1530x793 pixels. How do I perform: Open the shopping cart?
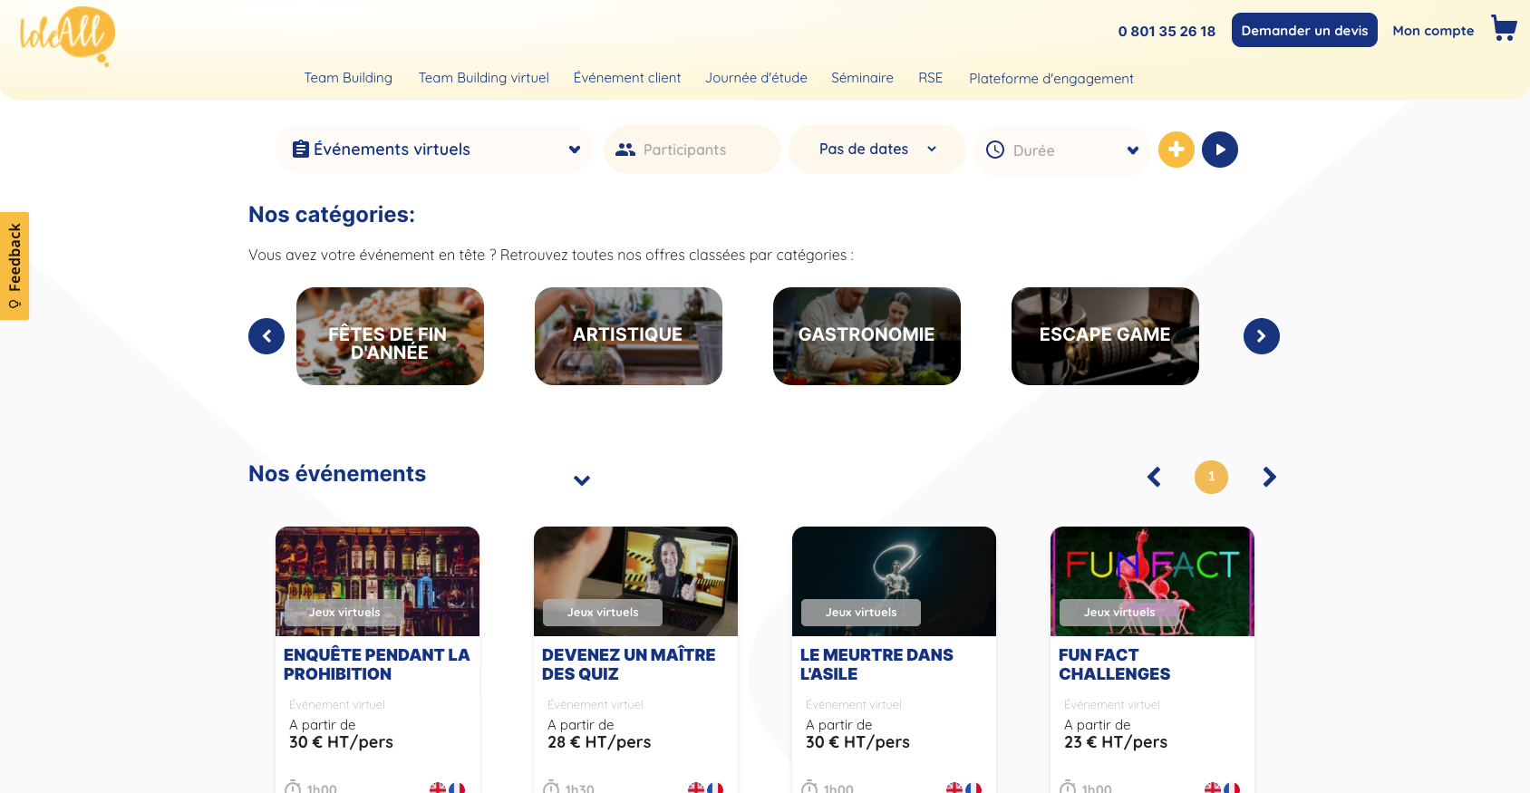pos(1504,29)
